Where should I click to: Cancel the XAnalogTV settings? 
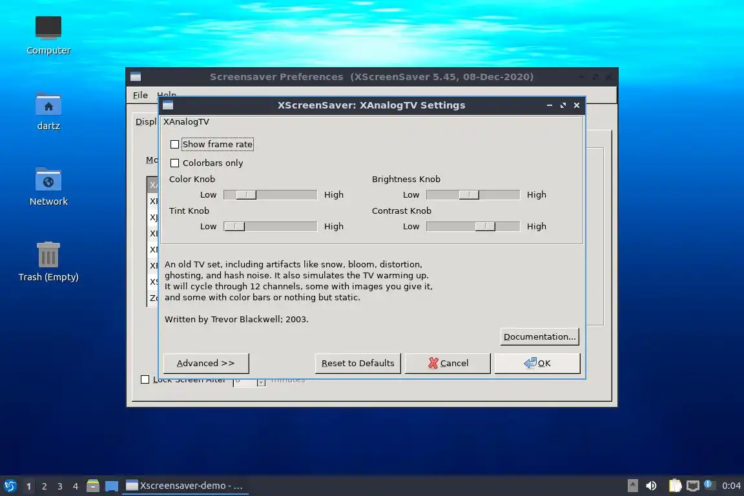(448, 363)
